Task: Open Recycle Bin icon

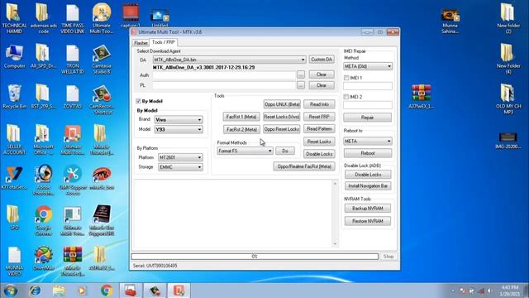Action: [14, 97]
